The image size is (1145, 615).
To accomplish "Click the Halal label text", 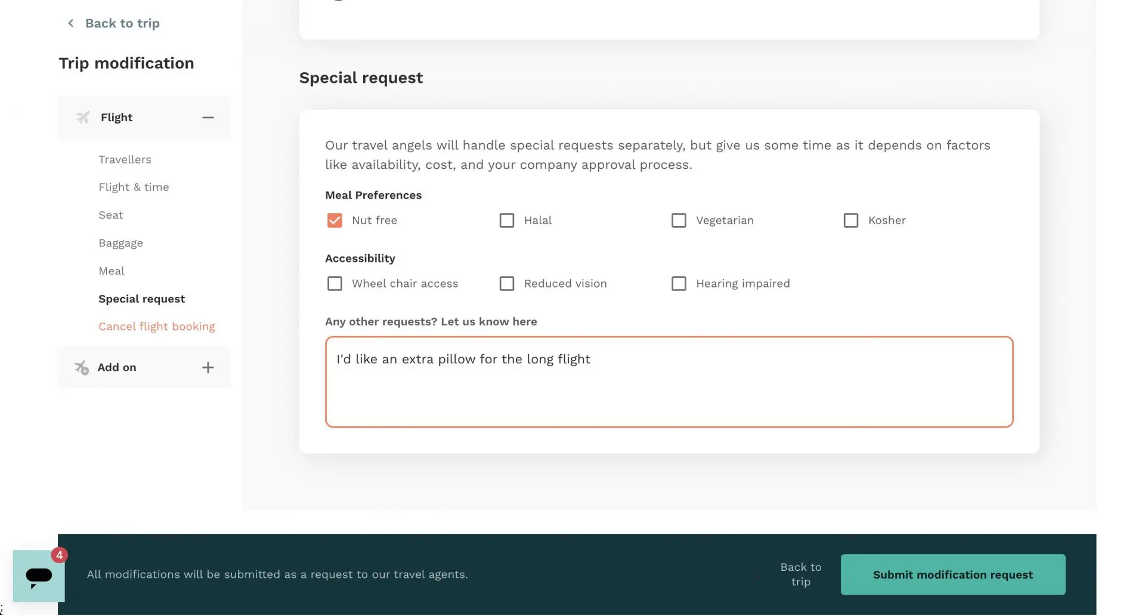I will [x=538, y=221].
